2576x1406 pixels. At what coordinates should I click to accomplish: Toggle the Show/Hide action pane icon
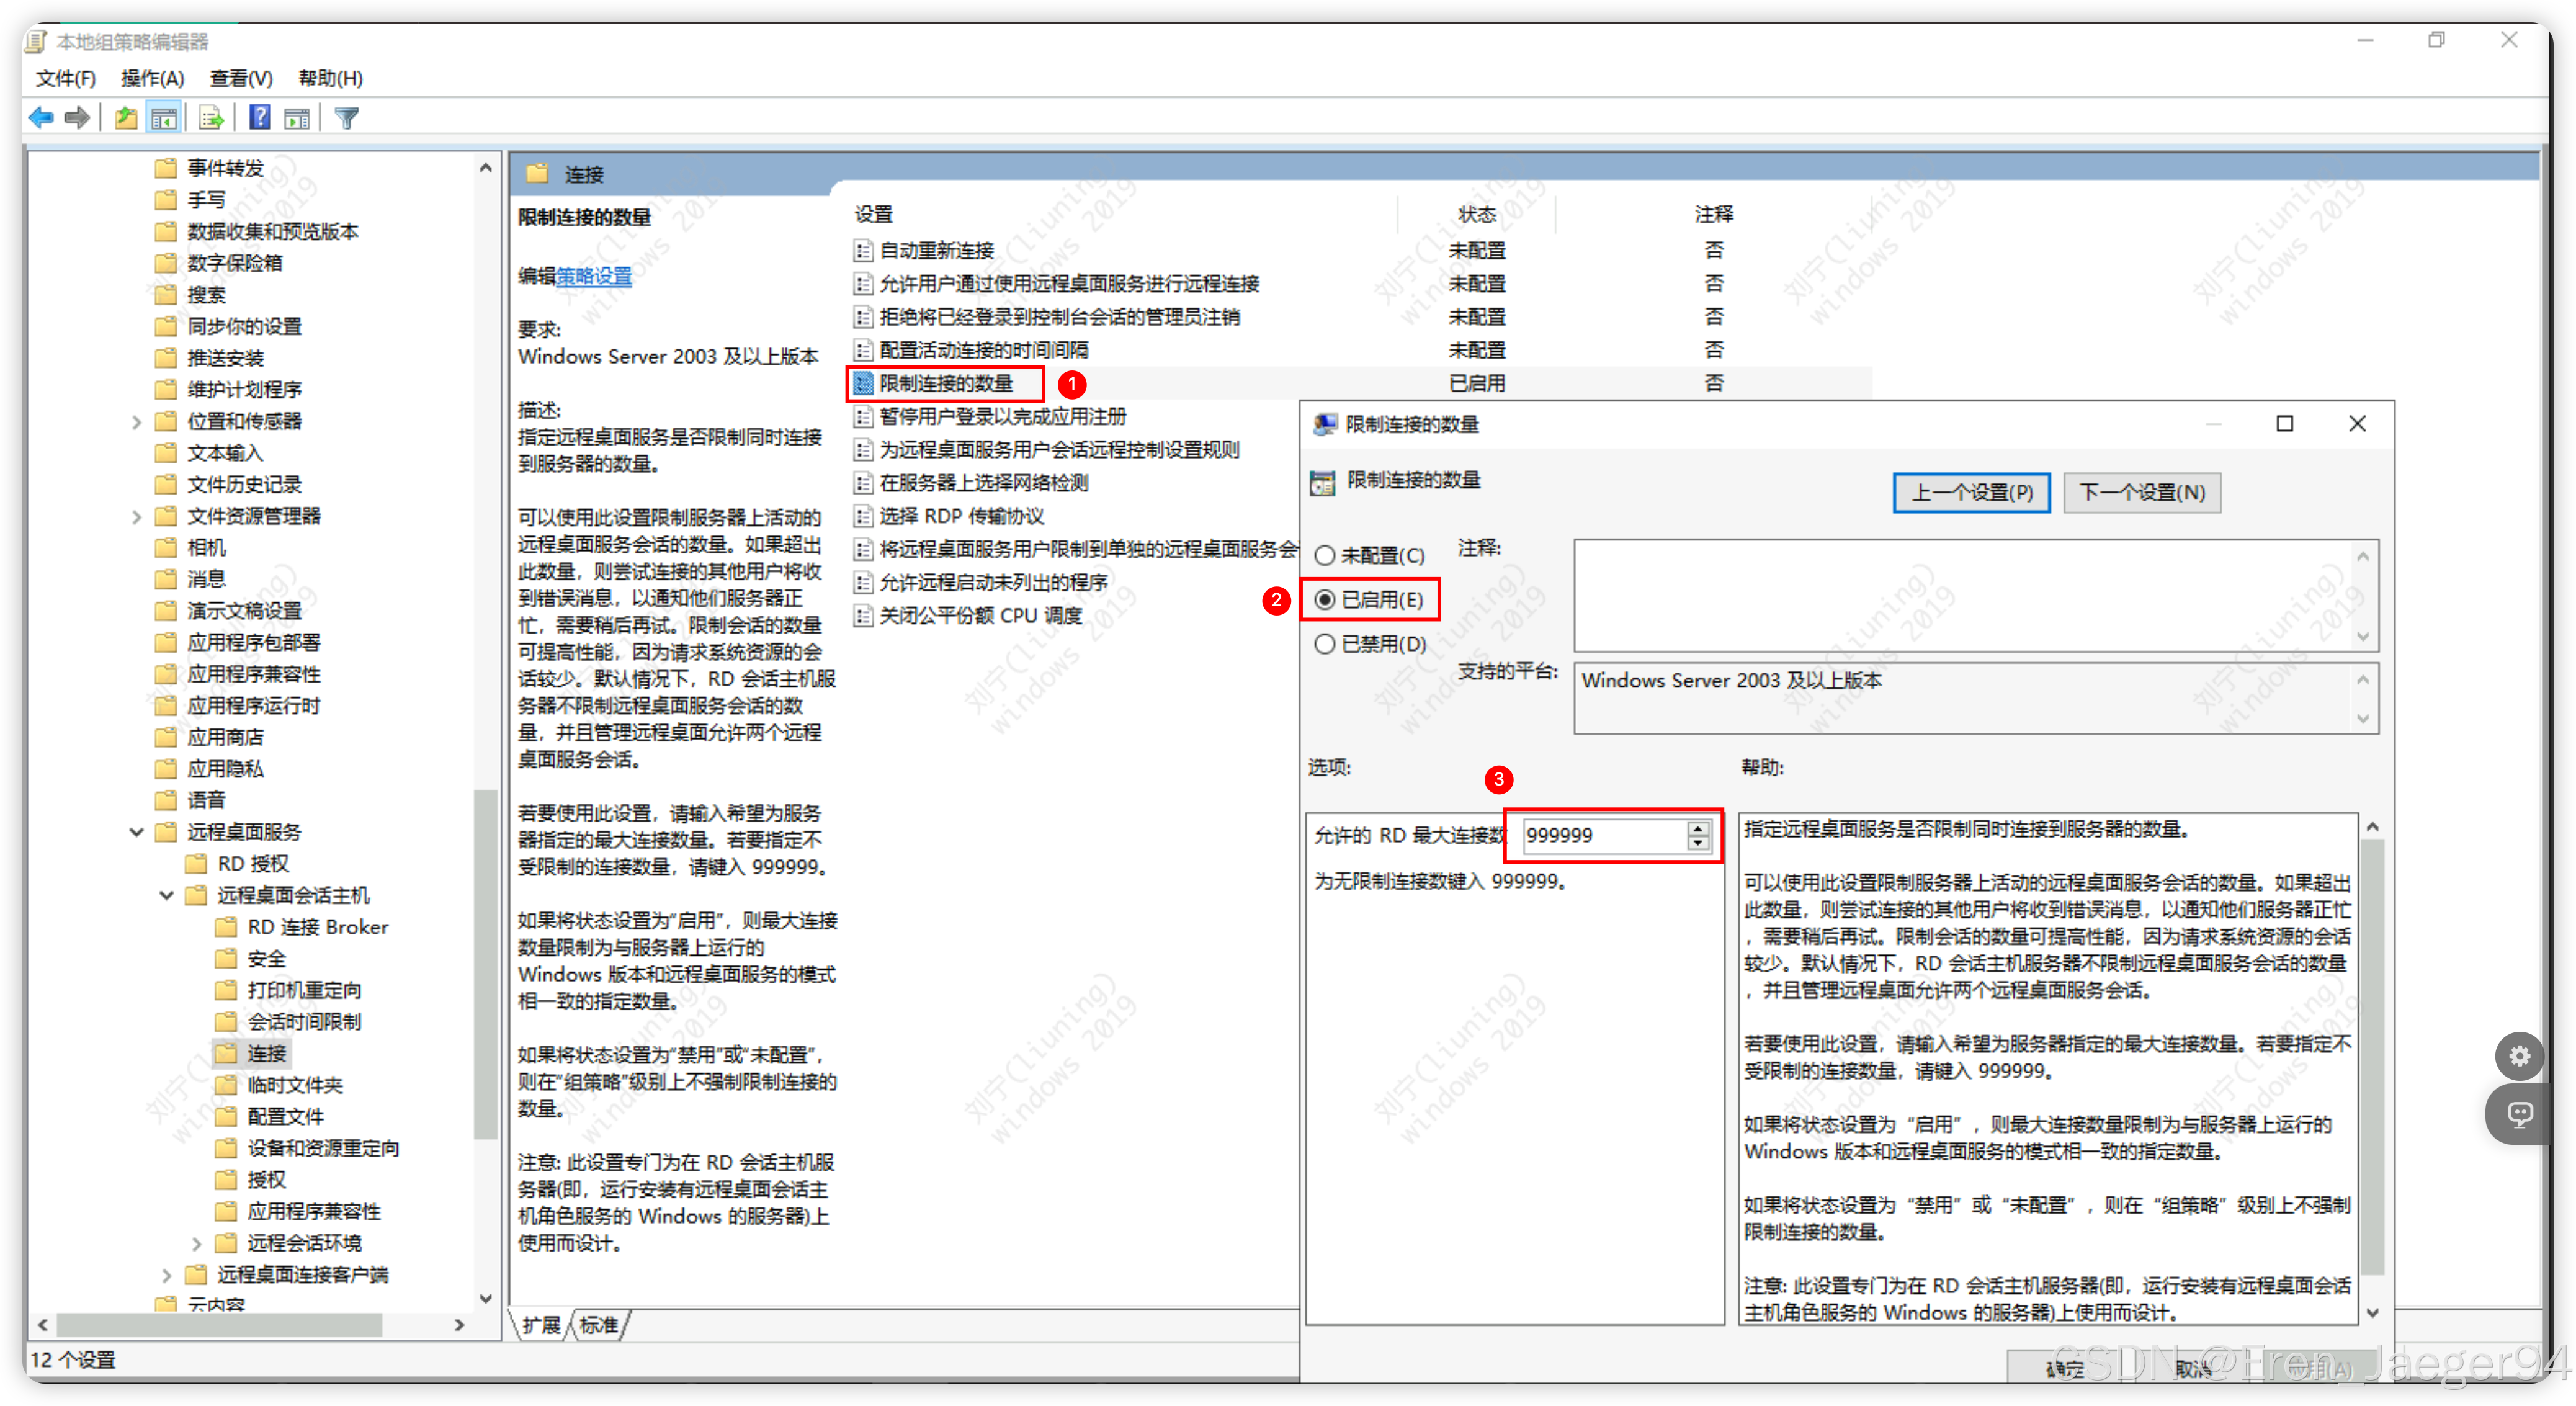click(x=297, y=118)
